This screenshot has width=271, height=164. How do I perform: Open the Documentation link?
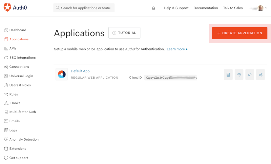click(x=206, y=8)
